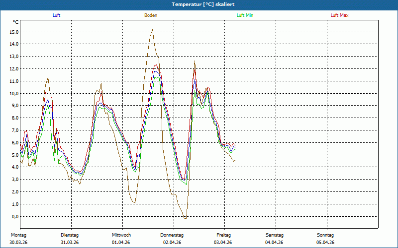Screen dimensions: 398x248
Task: Click the chart title "Temperatur [°C] skaliert"
Action: 199,4
